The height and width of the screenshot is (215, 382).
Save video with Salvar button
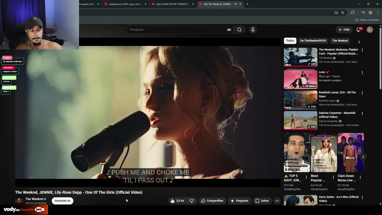pyautogui.click(x=262, y=201)
